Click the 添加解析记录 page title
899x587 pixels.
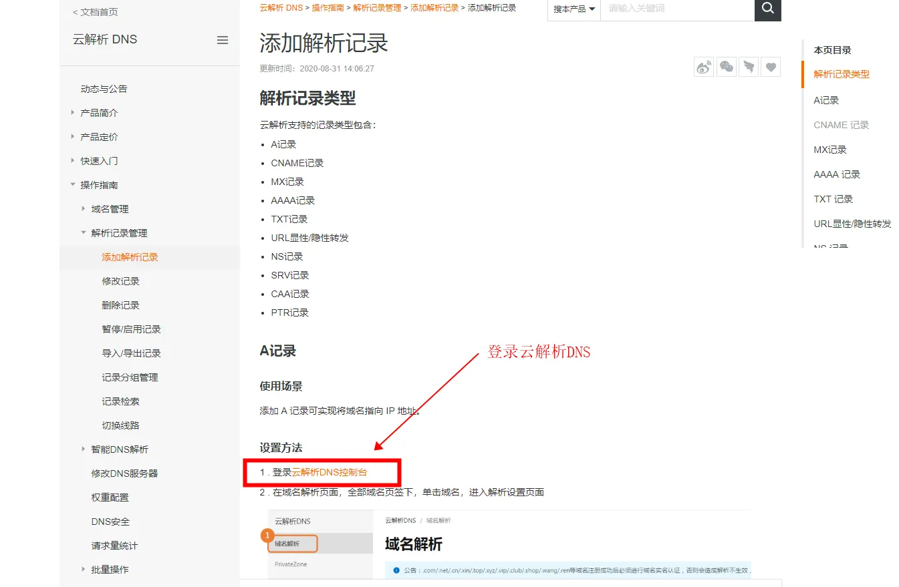(x=324, y=43)
